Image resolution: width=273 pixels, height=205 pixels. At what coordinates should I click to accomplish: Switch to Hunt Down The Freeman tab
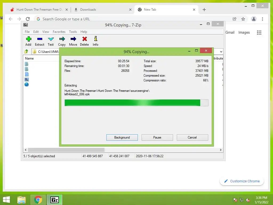tap(39, 10)
